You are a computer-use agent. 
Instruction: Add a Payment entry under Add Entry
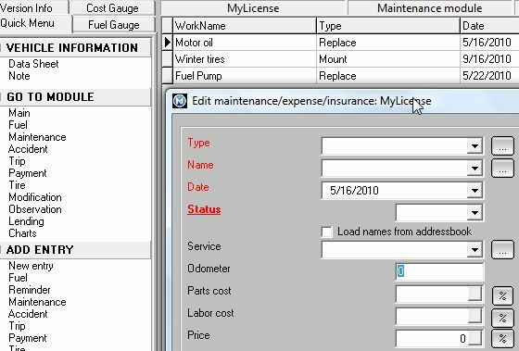(28, 338)
